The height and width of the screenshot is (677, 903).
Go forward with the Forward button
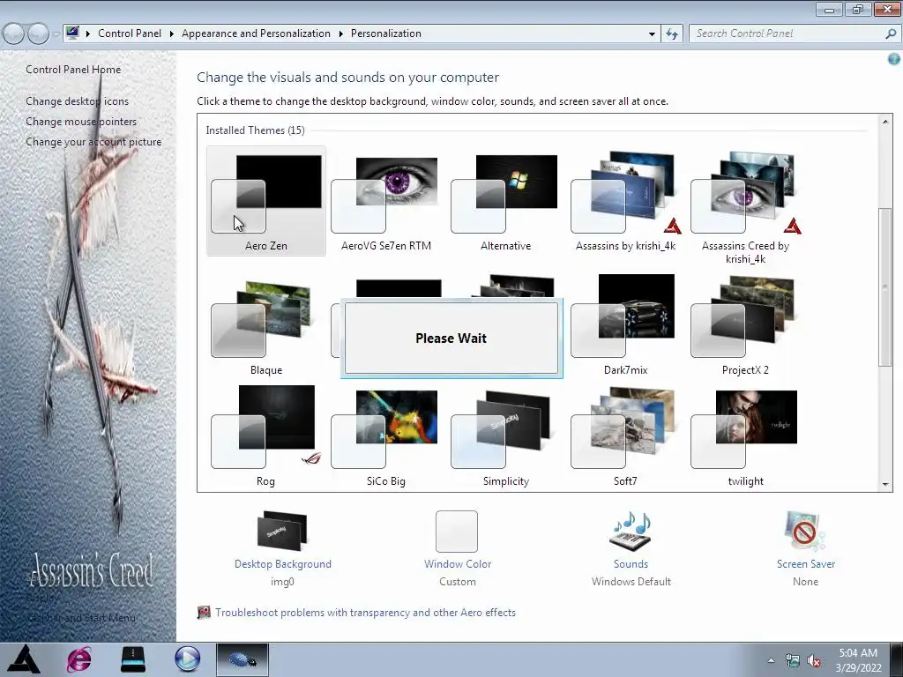pyautogui.click(x=38, y=34)
